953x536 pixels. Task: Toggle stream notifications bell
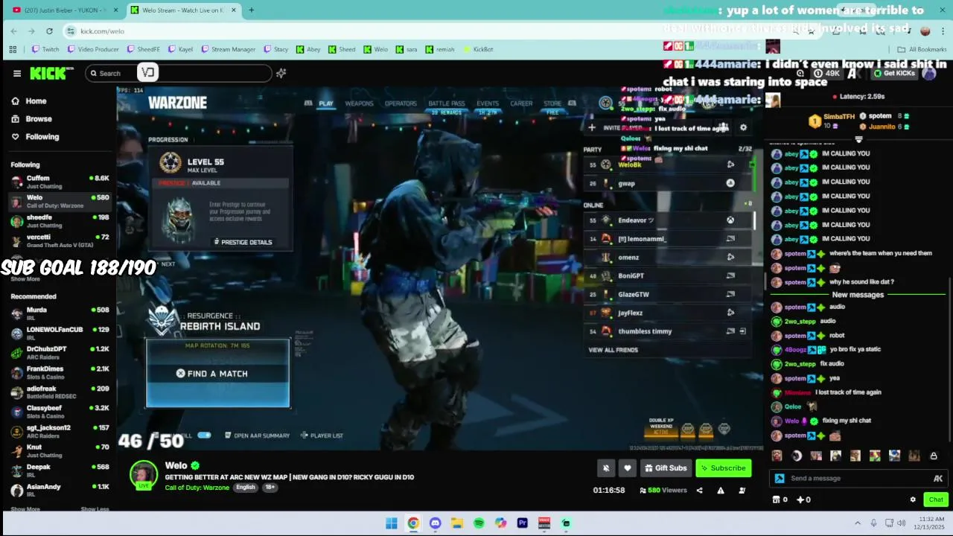pyautogui.click(x=606, y=468)
